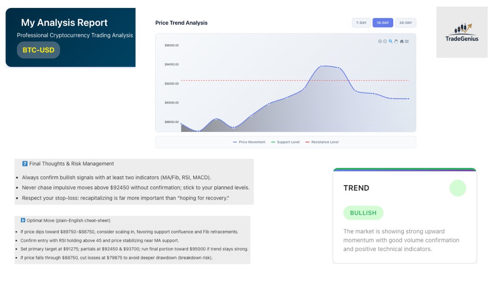Toggle Support Level visibility in the legend
The height and width of the screenshot is (282, 501).
[285, 142]
